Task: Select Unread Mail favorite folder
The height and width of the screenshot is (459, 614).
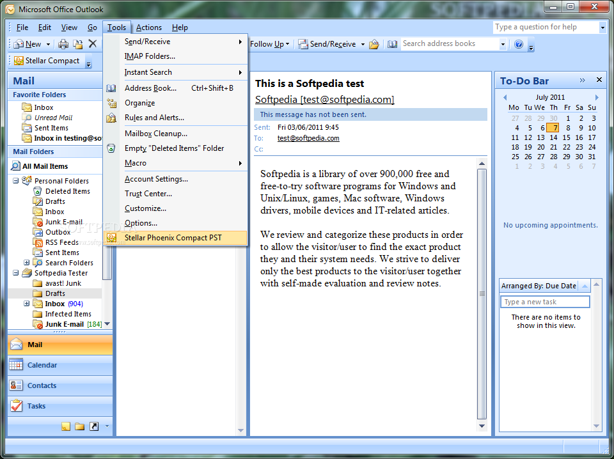Action: (x=53, y=118)
